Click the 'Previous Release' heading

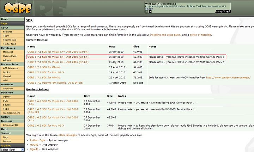[x=38, y=89]
